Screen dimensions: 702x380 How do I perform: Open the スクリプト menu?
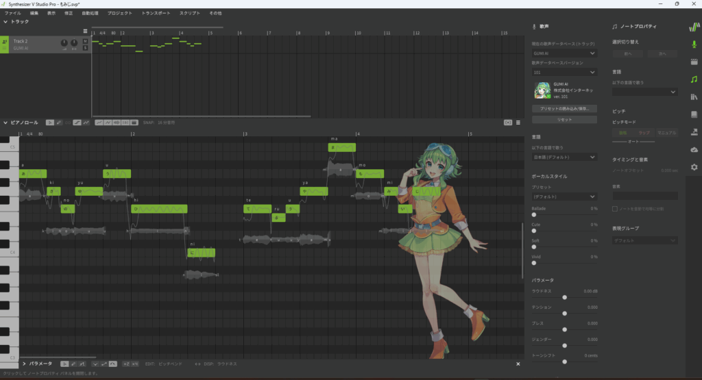click(190, 13)
